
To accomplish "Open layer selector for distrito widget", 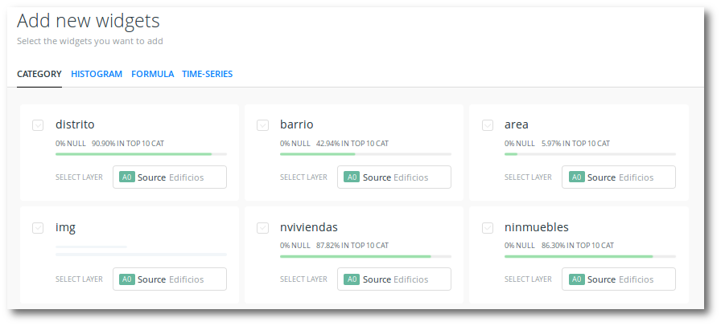I will (x=170, y=177).
